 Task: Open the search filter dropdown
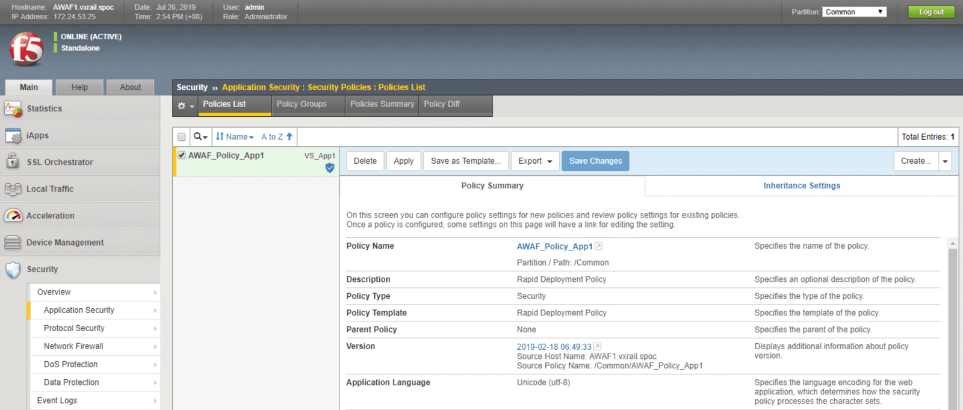(x=200, y=137)
